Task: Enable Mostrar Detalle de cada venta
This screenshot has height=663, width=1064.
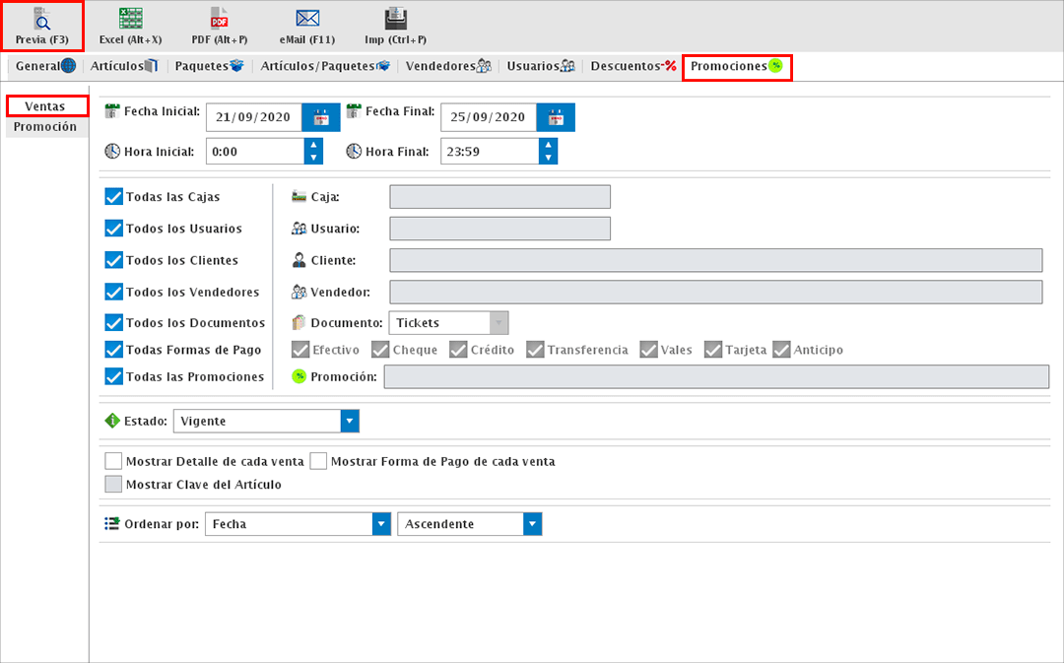Action: tap(113, 461)
